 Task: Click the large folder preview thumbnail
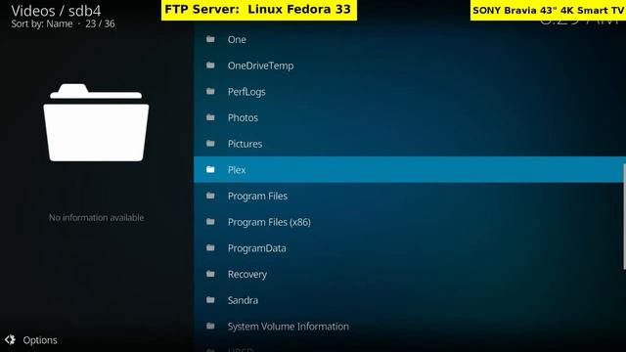(96, 122)
